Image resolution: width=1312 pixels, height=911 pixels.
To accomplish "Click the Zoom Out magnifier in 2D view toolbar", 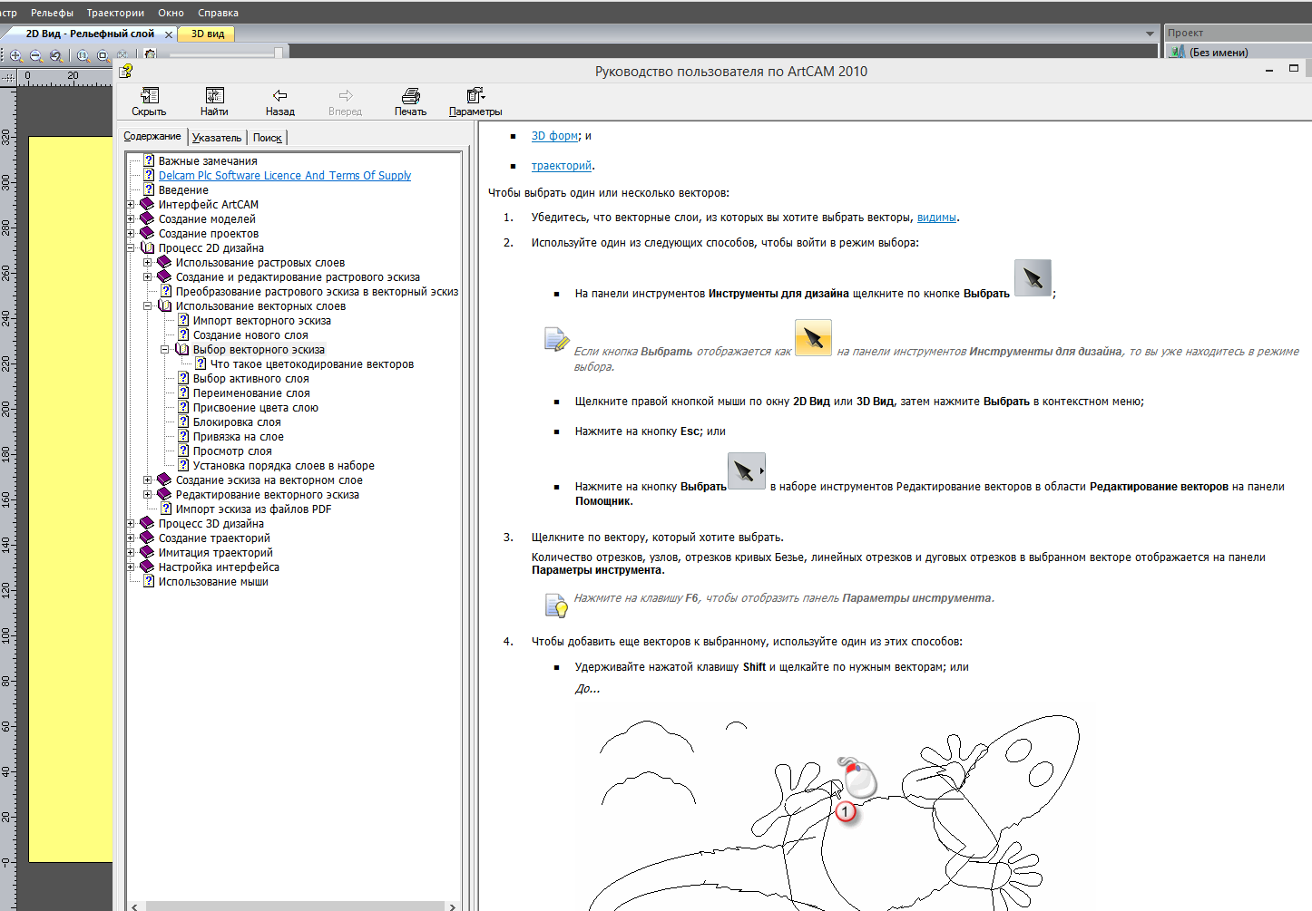I will click(x=36, y=55).
